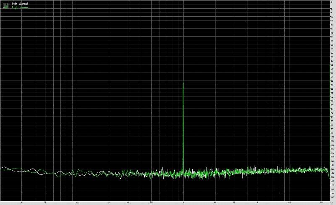Click the 2k frequency axis label
The width and height of the screenshot is (336, 205).
(x=215, y=202)
